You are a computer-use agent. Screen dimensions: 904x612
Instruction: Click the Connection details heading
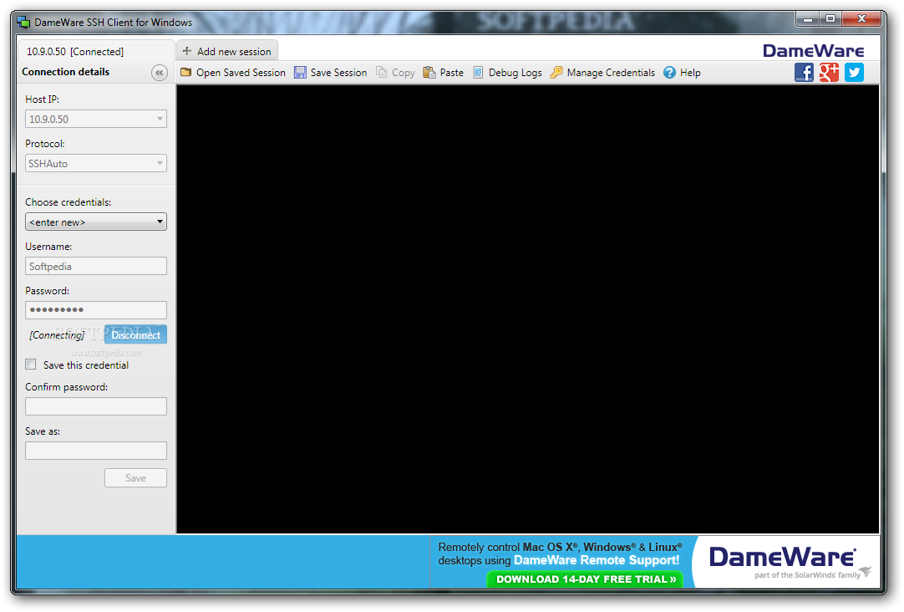pyautogui.click(x=66, y=72)
